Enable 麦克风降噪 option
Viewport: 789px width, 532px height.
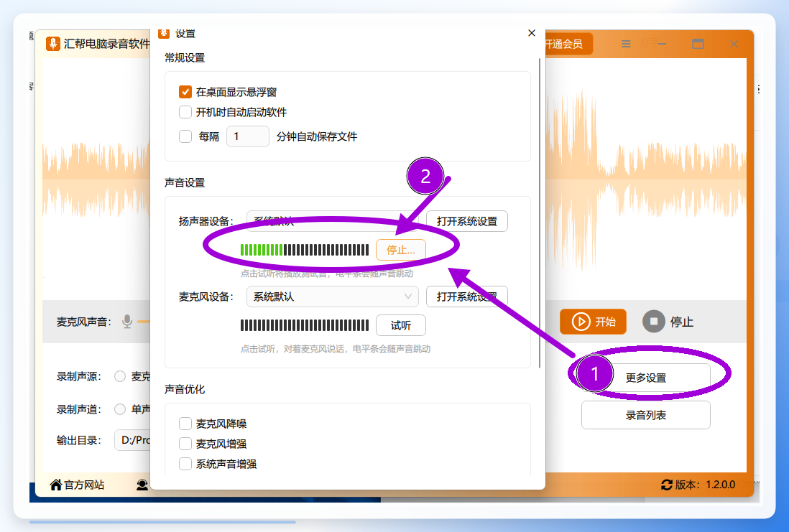[185, 424]
